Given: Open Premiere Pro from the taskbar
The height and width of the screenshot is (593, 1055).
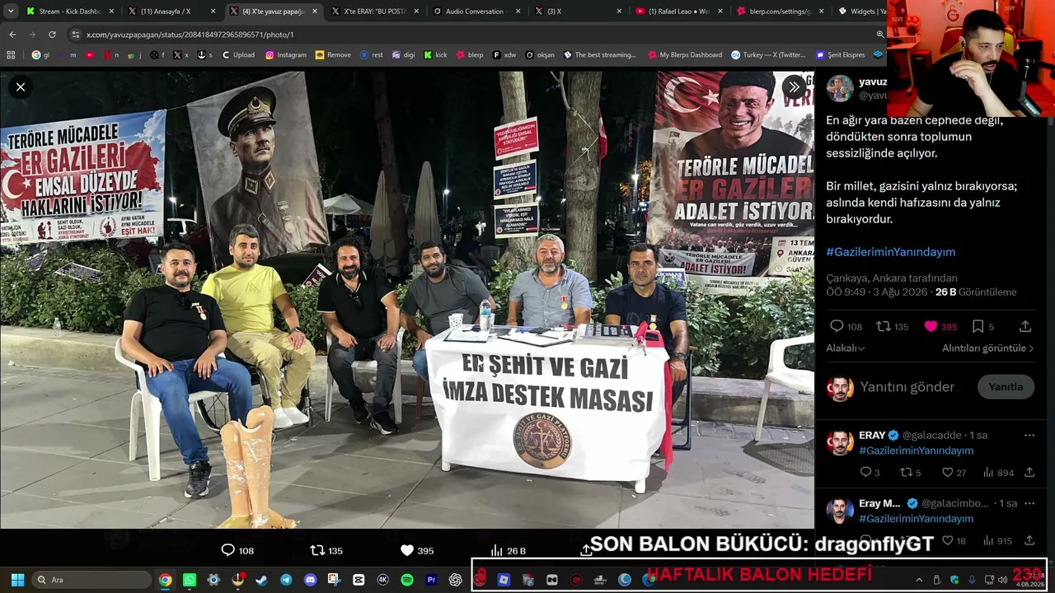Looking at the screenshot, I should click(431, 580).
